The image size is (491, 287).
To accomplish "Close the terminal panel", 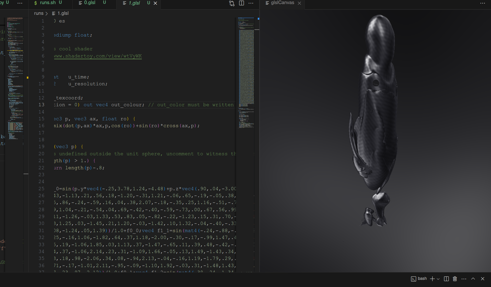I will pos(483,279).
